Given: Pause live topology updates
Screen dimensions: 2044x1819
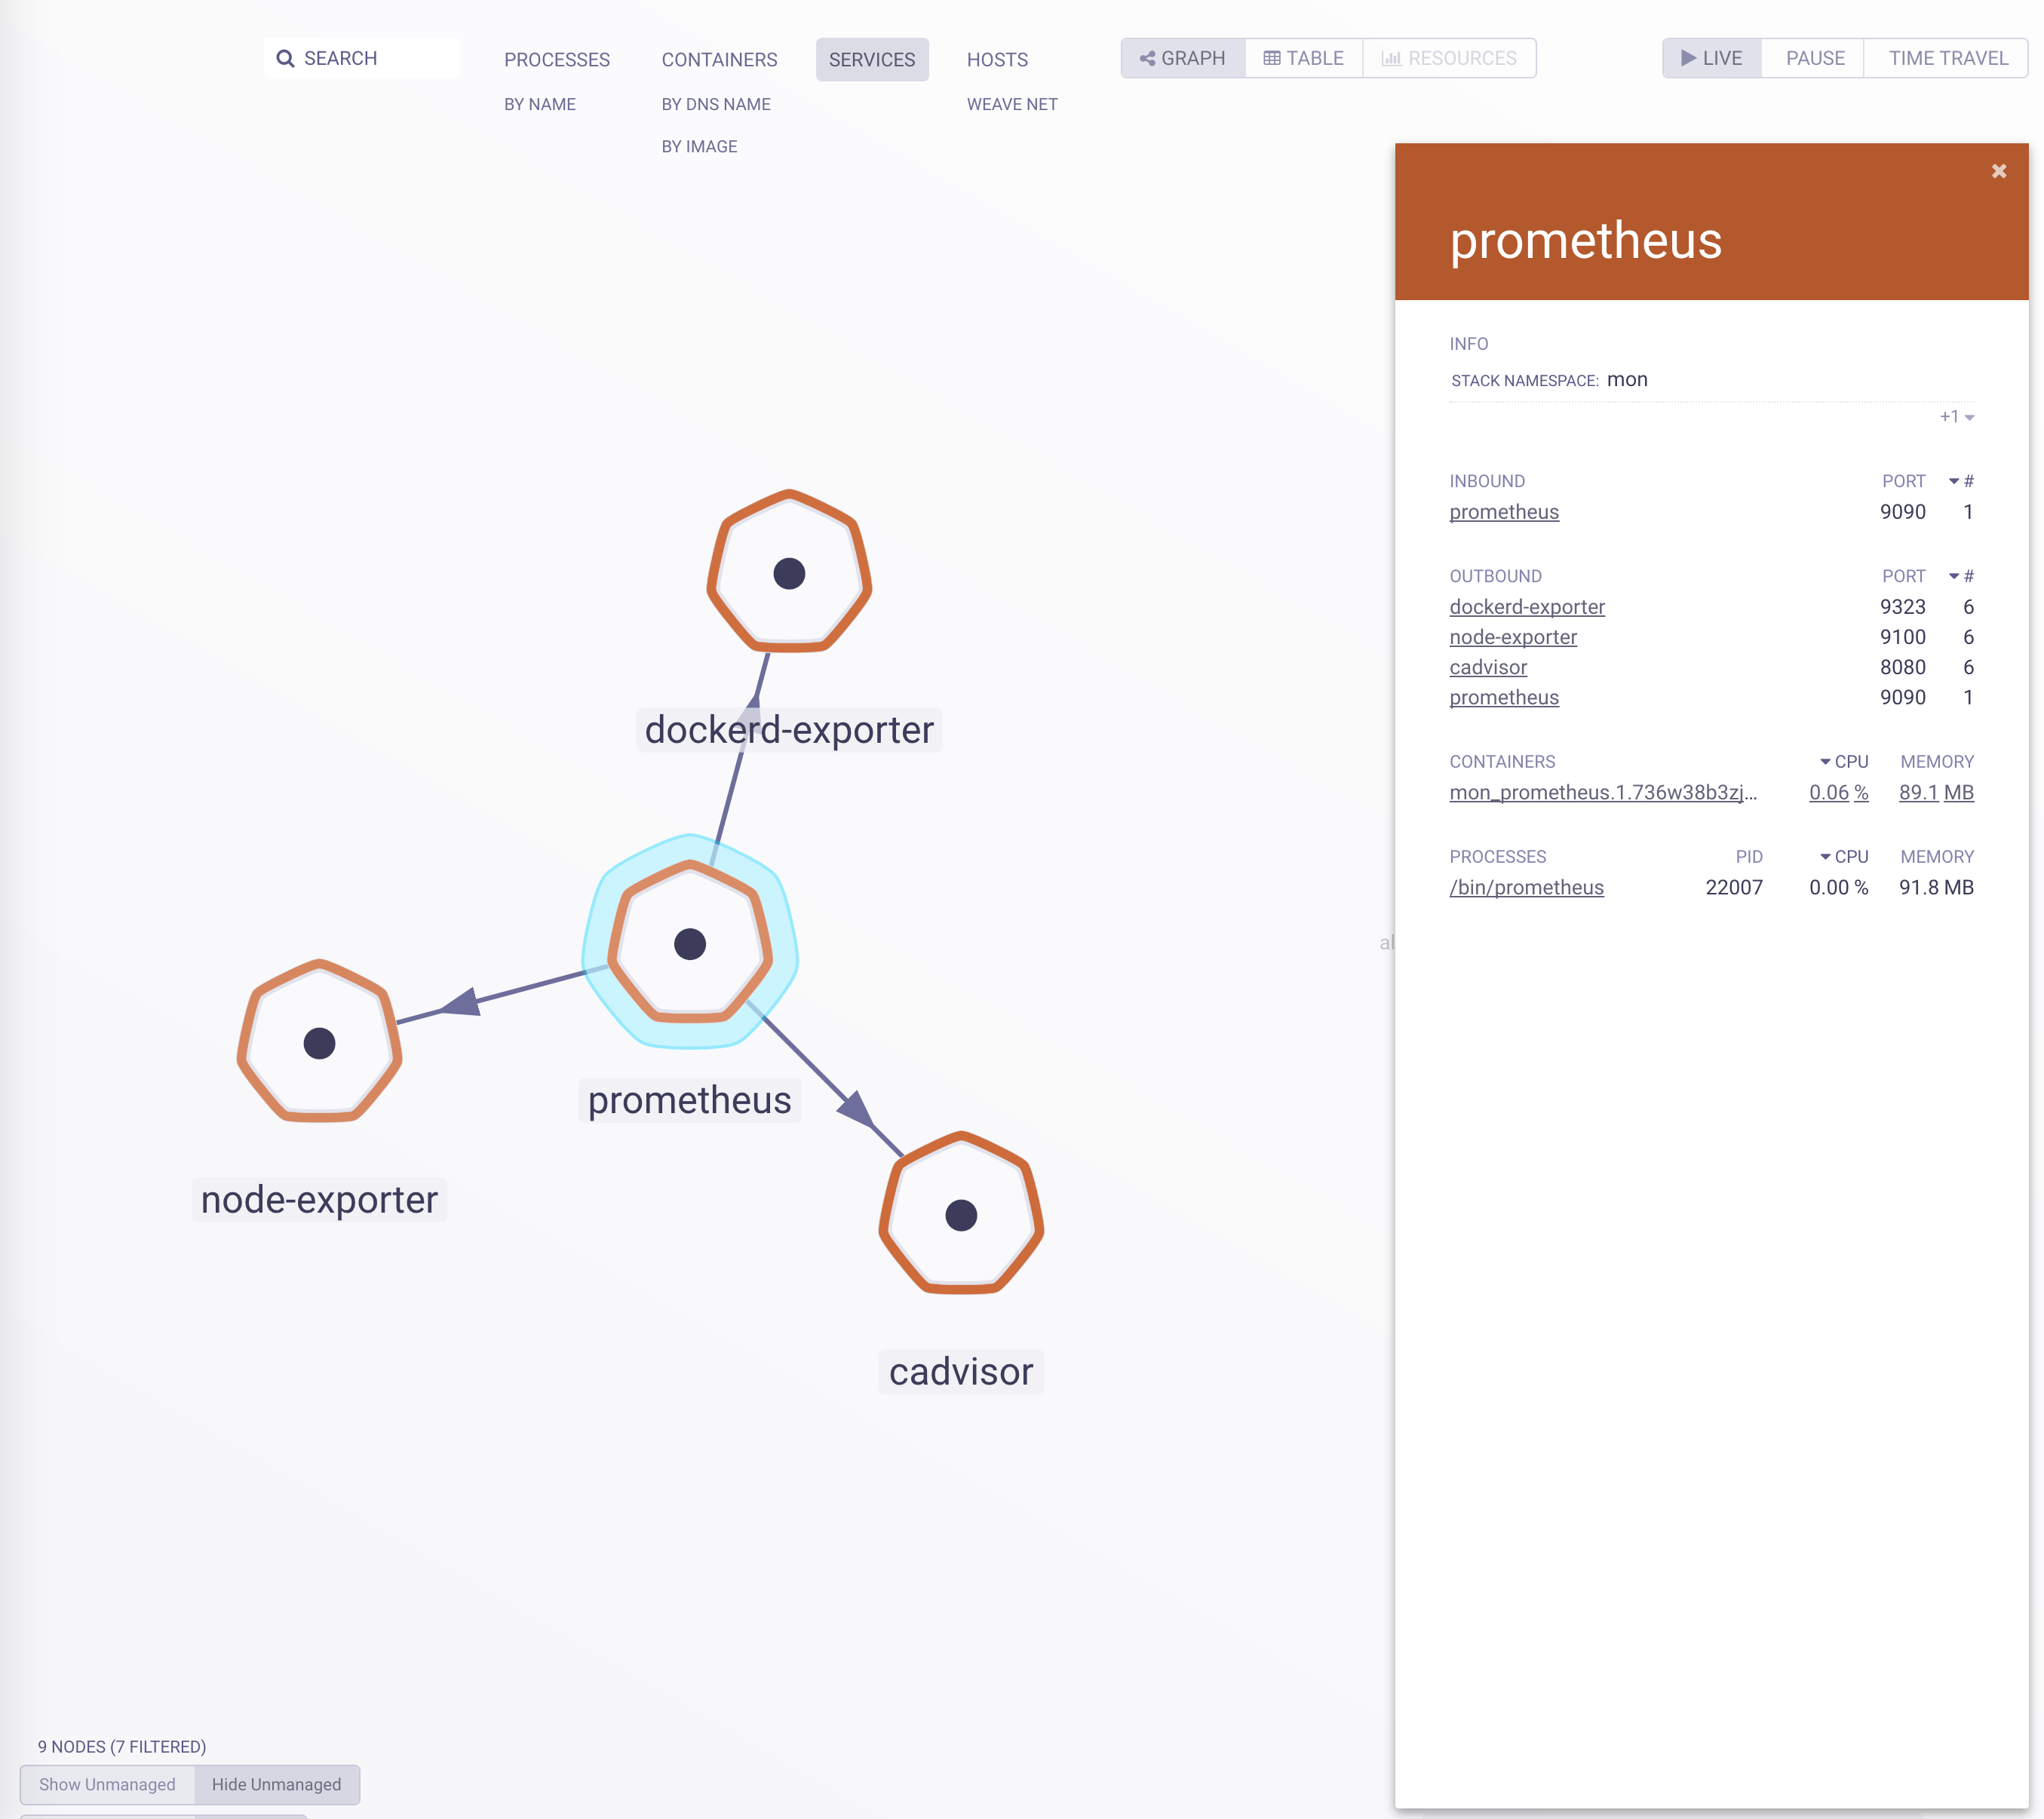Looking at the screenshot, I should 1814,58.
